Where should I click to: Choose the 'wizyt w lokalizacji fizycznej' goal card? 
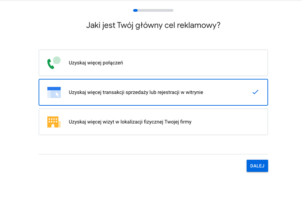pyautogui.click(x=153, y=122)
